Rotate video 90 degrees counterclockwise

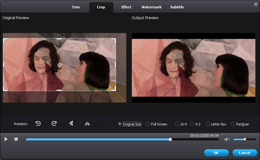click(x=38, y=124)
